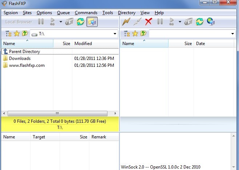
Task: Sort local files by Modified column
Action: (x=95, y=44)
